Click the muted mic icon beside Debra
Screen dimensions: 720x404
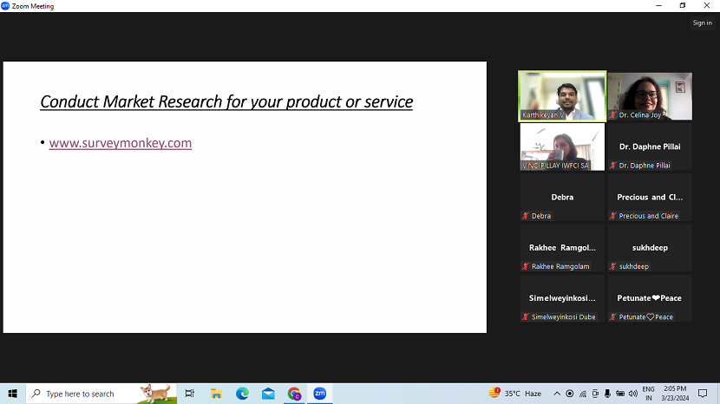pos(526,216)
